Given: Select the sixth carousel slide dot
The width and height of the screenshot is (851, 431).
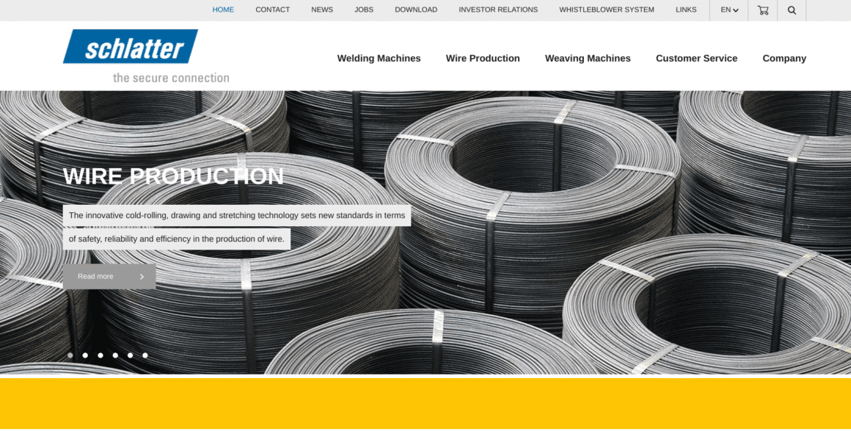Looking at the screenshot, I should [145, 355].
